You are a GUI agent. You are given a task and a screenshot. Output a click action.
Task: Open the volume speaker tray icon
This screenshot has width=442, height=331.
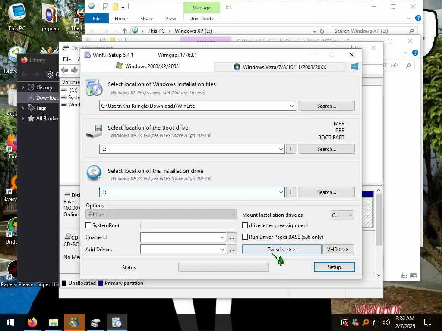coord(386,322)
